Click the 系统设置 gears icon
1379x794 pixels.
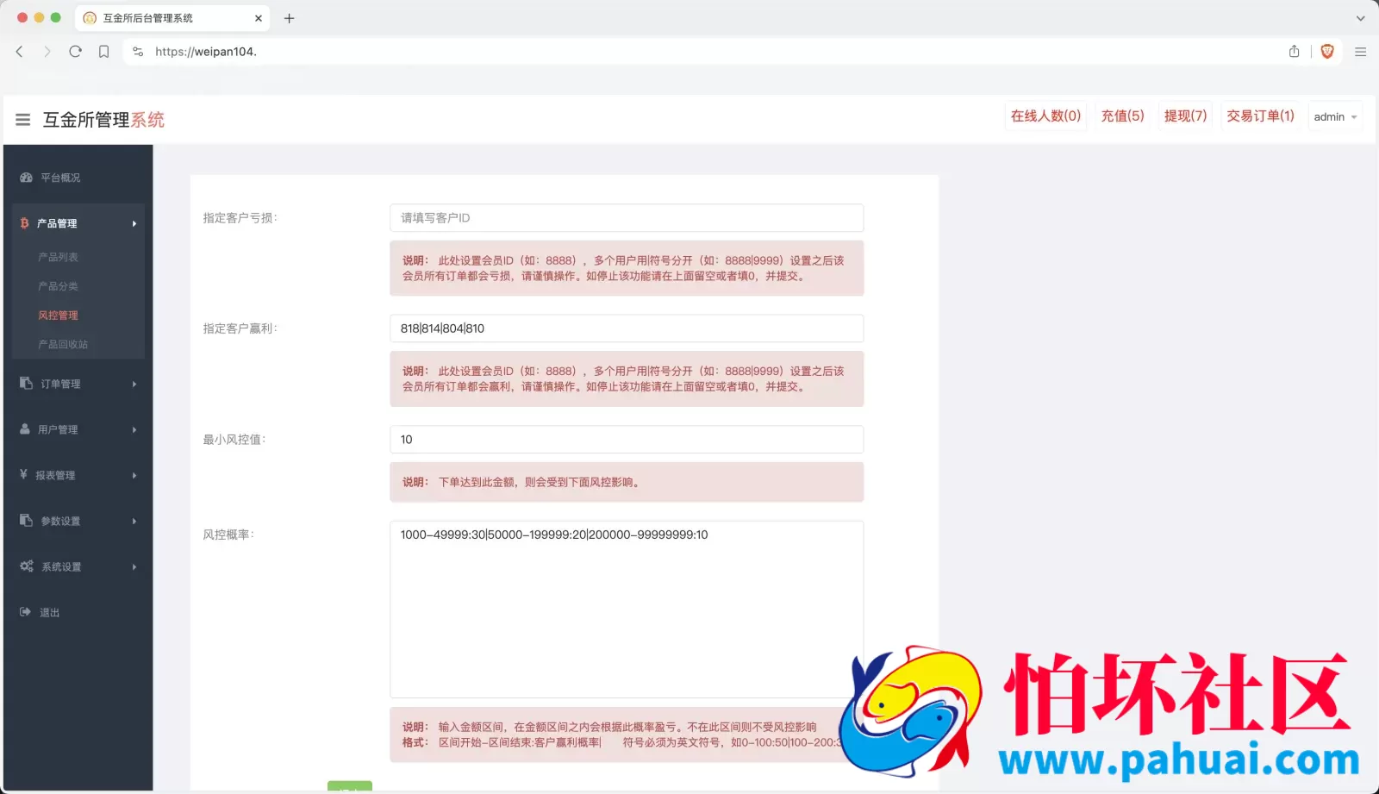coord(27,566)
